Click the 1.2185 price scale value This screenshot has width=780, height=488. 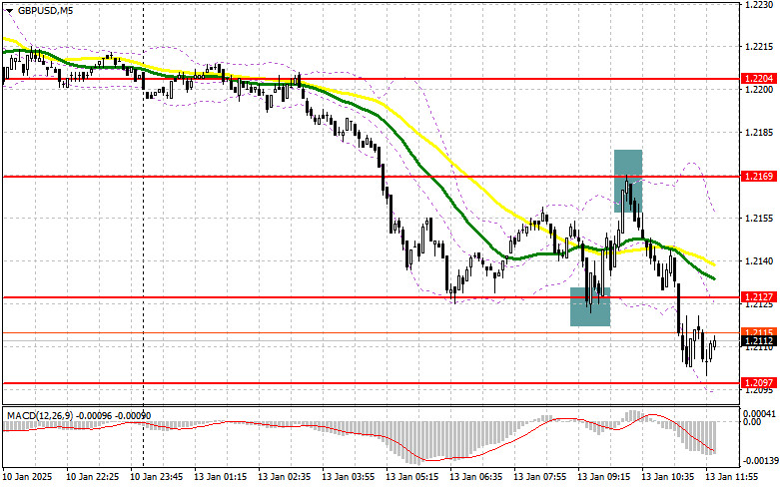[x=759, y=133]
